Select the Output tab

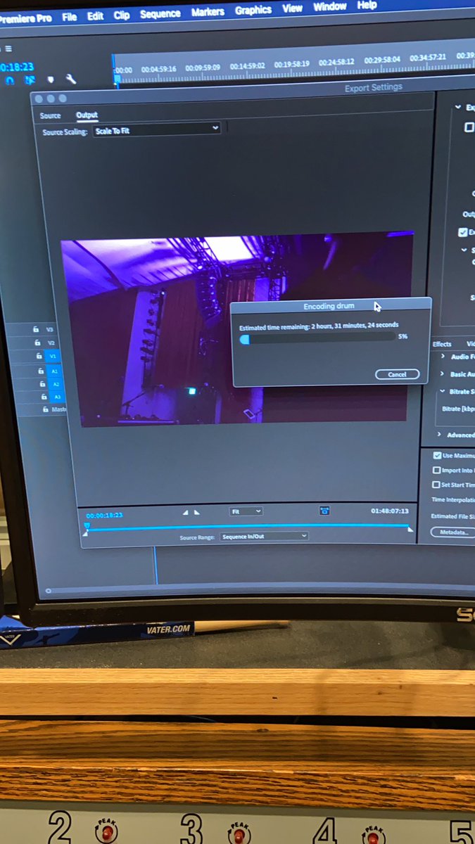(87, 115)
